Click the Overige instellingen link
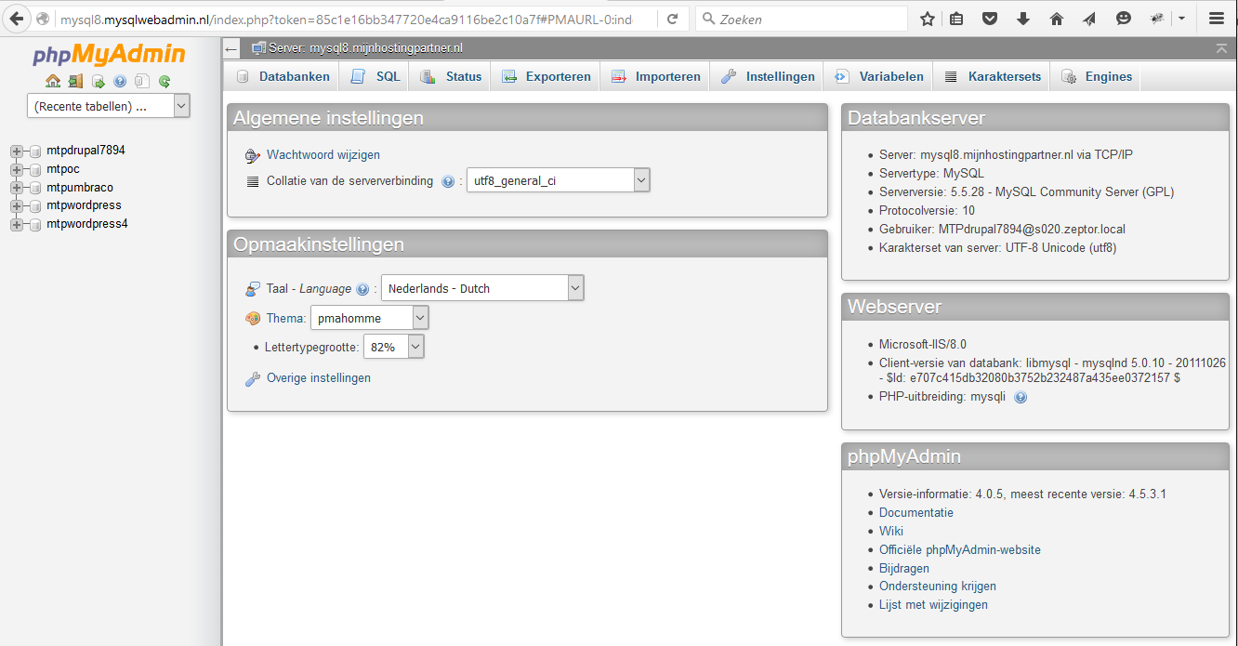 tap(319, 378)
